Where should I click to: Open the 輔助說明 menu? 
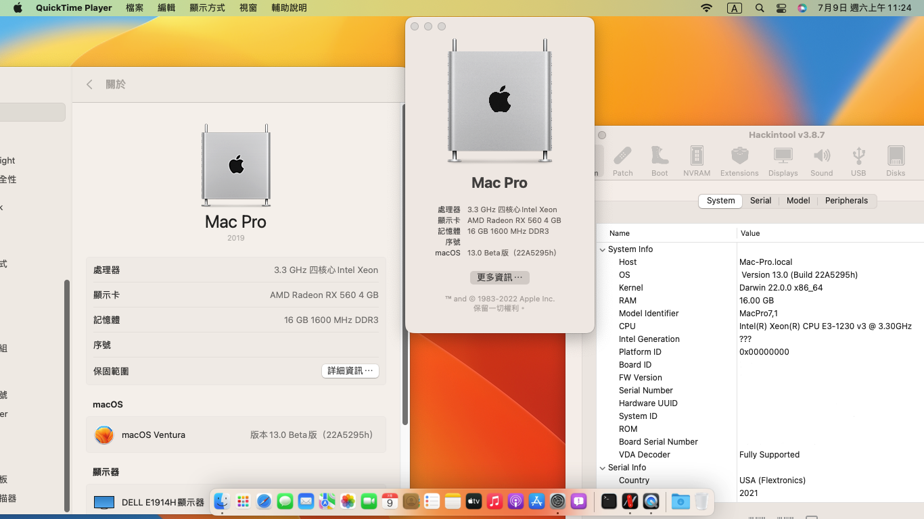289,8
